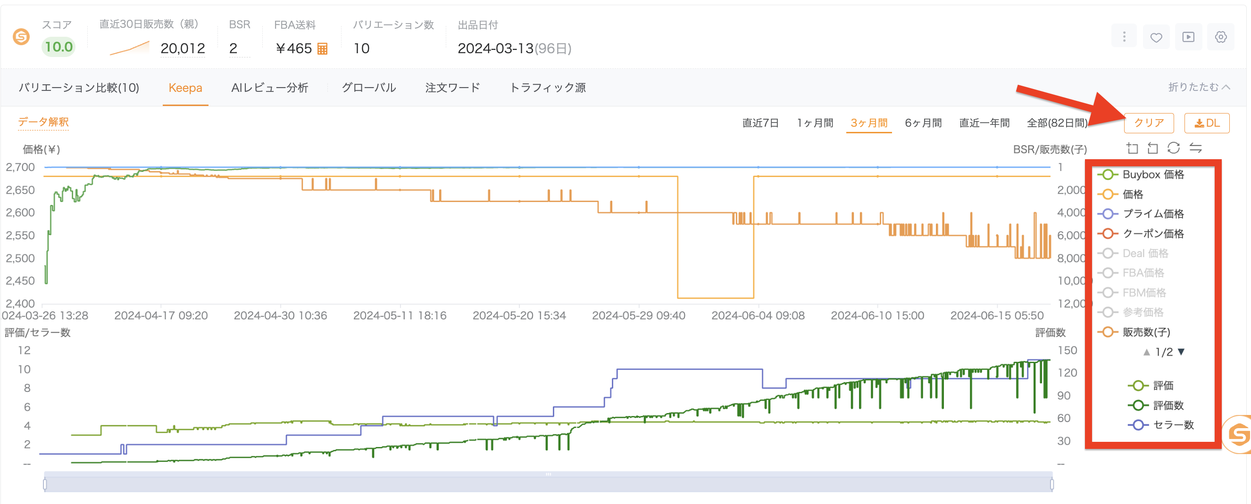
Task: Open the FBA fee calculator icon
Action: pos(322,49)
